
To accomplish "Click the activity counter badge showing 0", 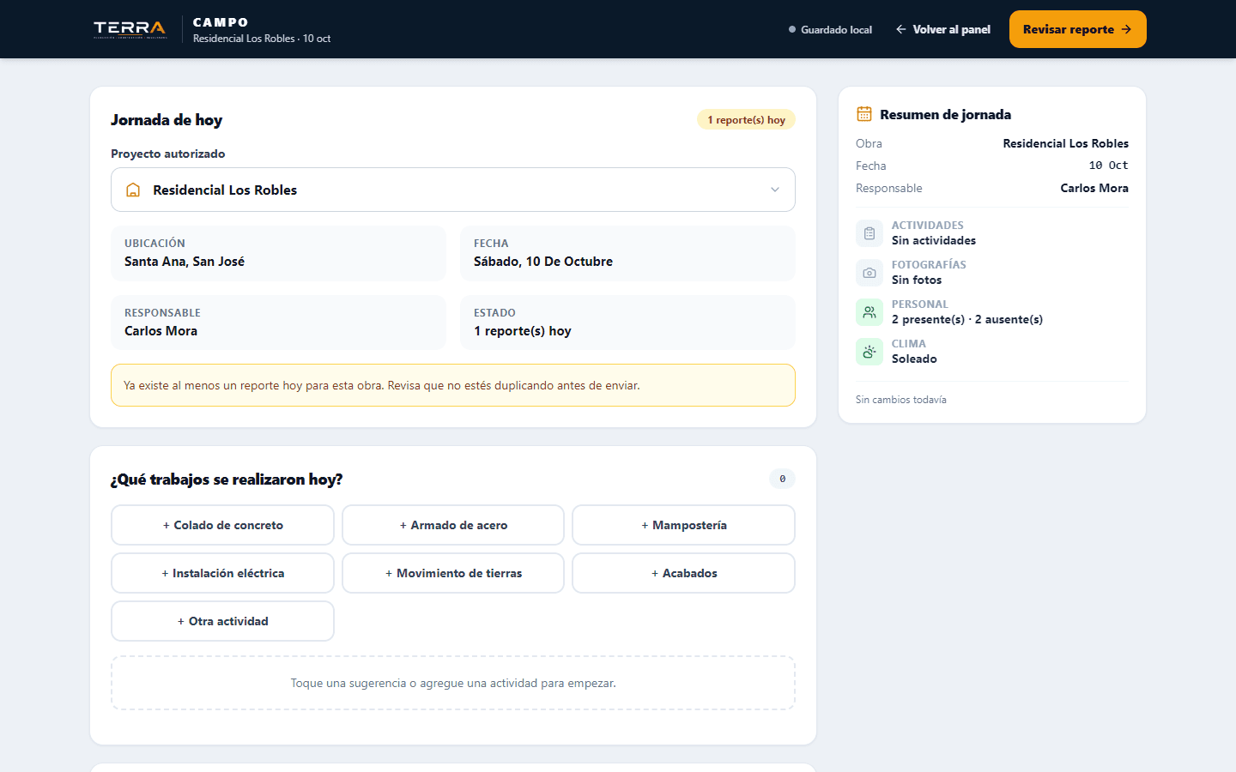I will (782, 479).
